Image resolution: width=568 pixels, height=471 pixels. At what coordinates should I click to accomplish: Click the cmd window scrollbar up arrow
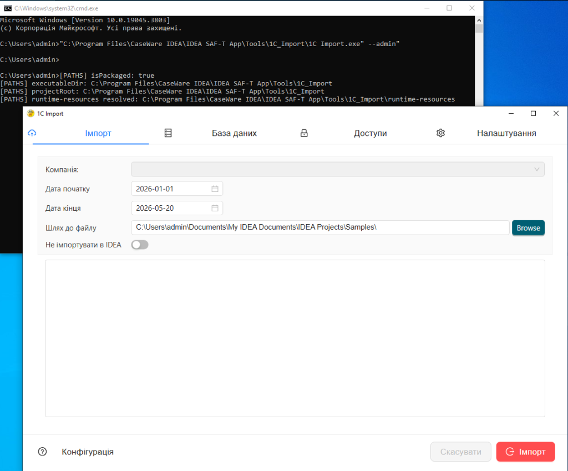click(x=479, y=21)
